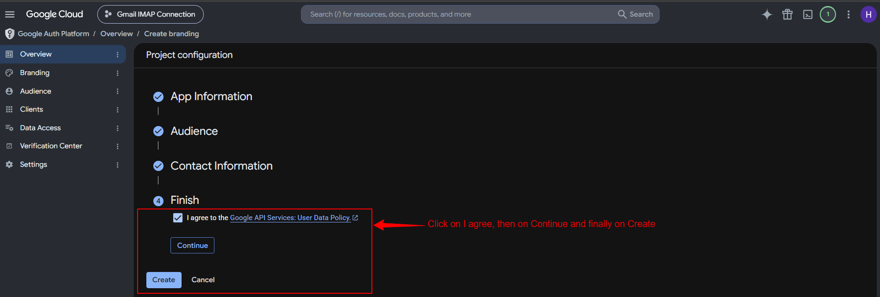Open Google API Services: User Data Policy link
This screenshot has height=297, width=880.
[x=290, y=218]
